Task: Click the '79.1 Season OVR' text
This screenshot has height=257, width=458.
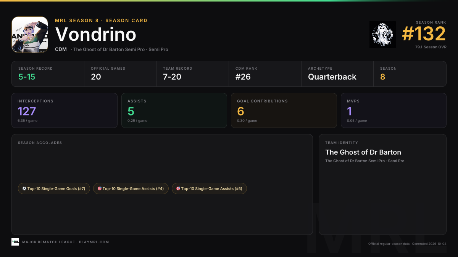Action: (431, 47)
